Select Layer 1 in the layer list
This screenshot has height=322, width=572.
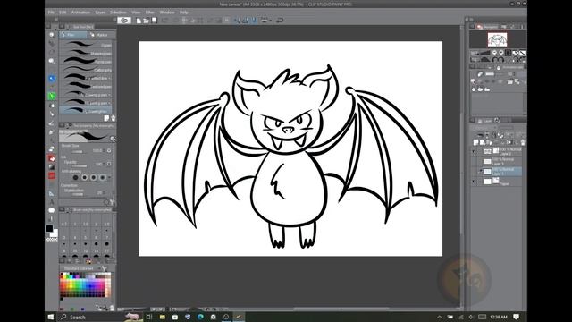(498, 171)
